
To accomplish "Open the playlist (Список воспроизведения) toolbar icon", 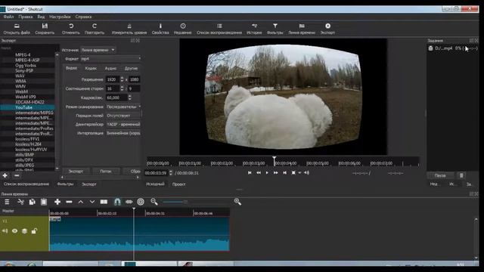I will pyautogui.click(x=219, y=29).
